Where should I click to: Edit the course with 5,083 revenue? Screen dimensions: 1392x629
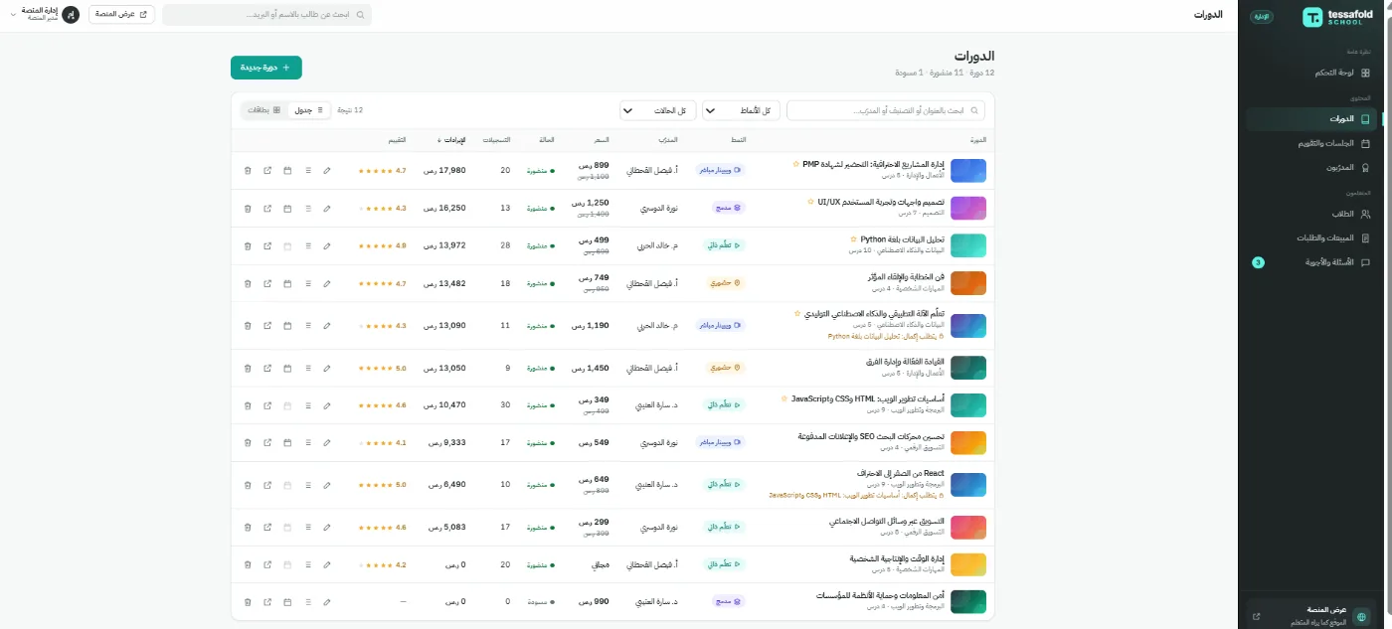coord(327,527)
